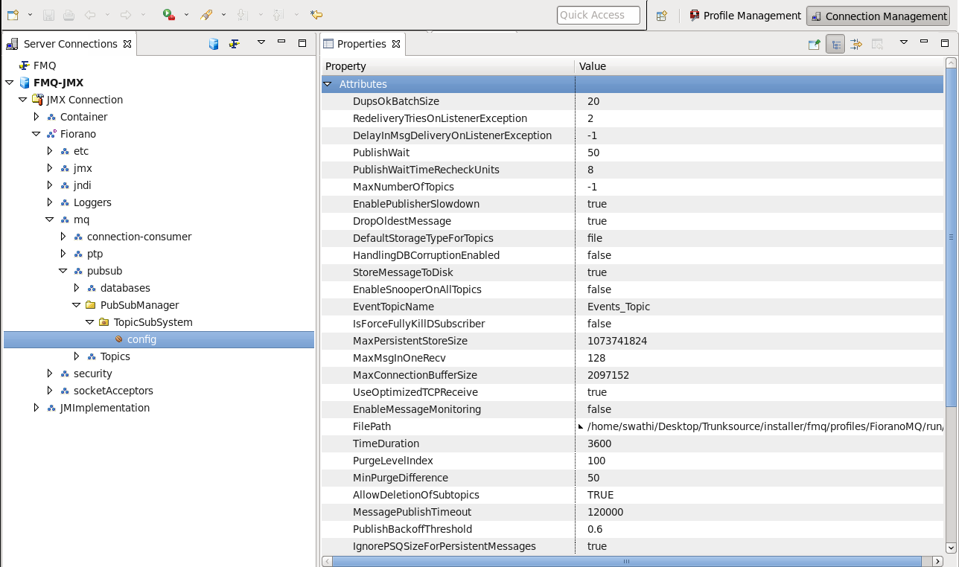Click the New wizard icon in toolbar
Screen dimensions: 959x567
[x=13, y=15]
